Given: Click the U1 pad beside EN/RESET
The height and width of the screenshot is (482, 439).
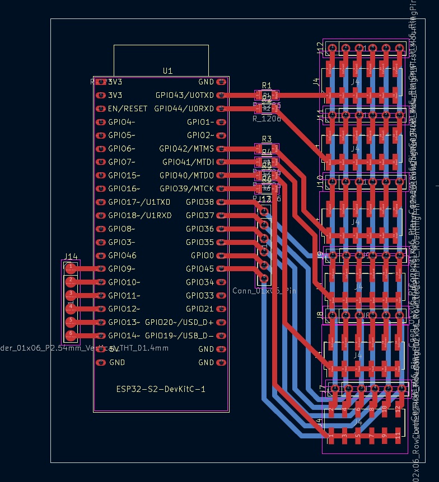Looking at the screenshot, I should click(101, 108).
